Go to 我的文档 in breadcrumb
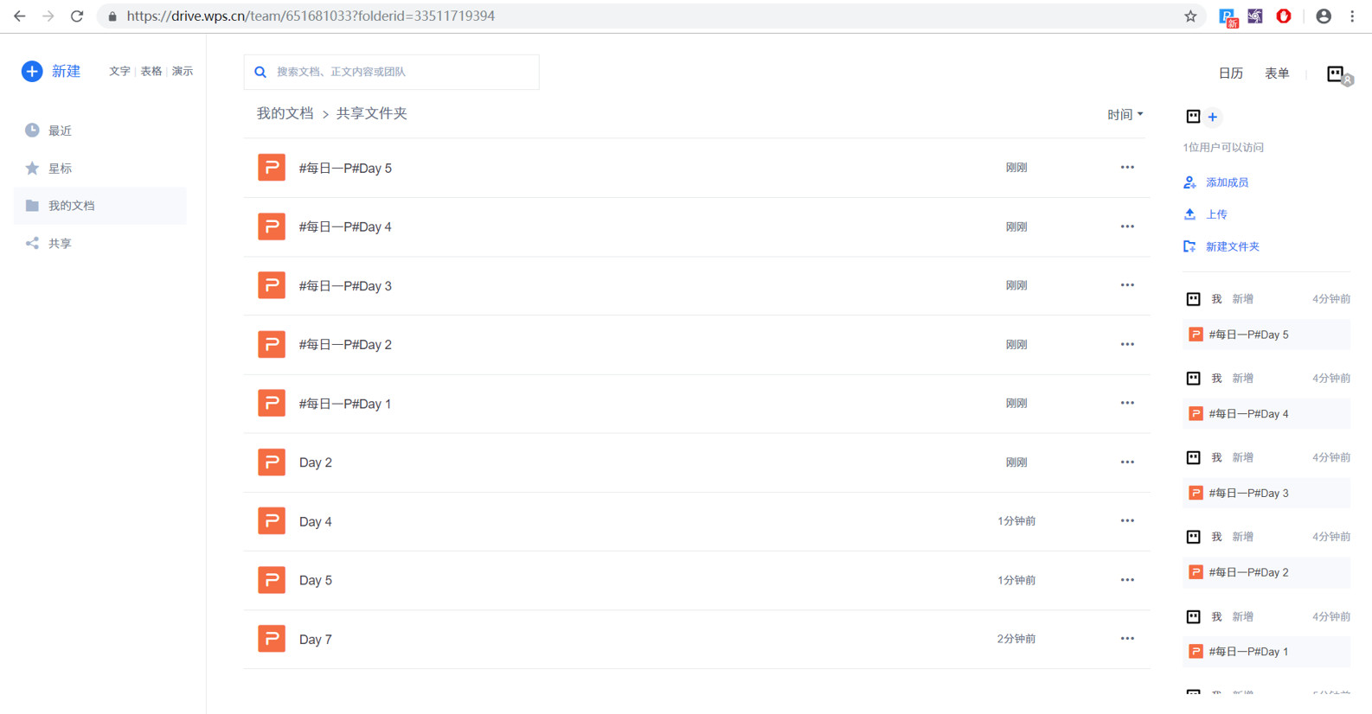The image size is (1372, 714). (x=285, y=114)
